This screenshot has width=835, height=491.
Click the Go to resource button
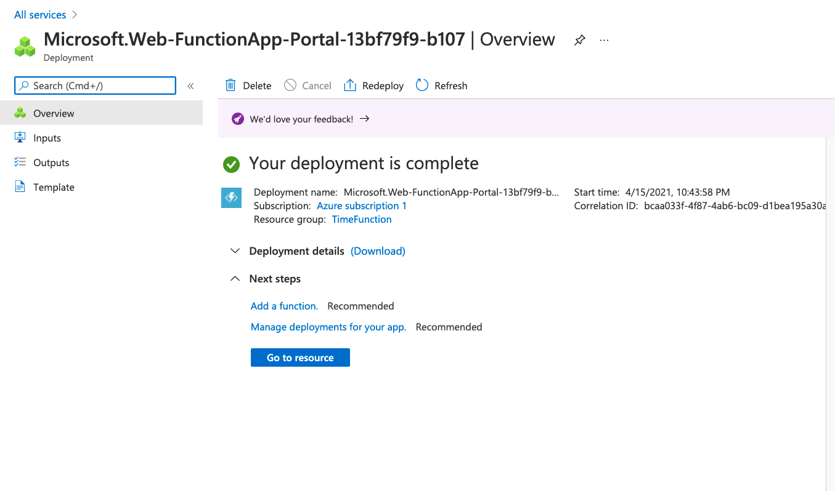pos(300,357)
